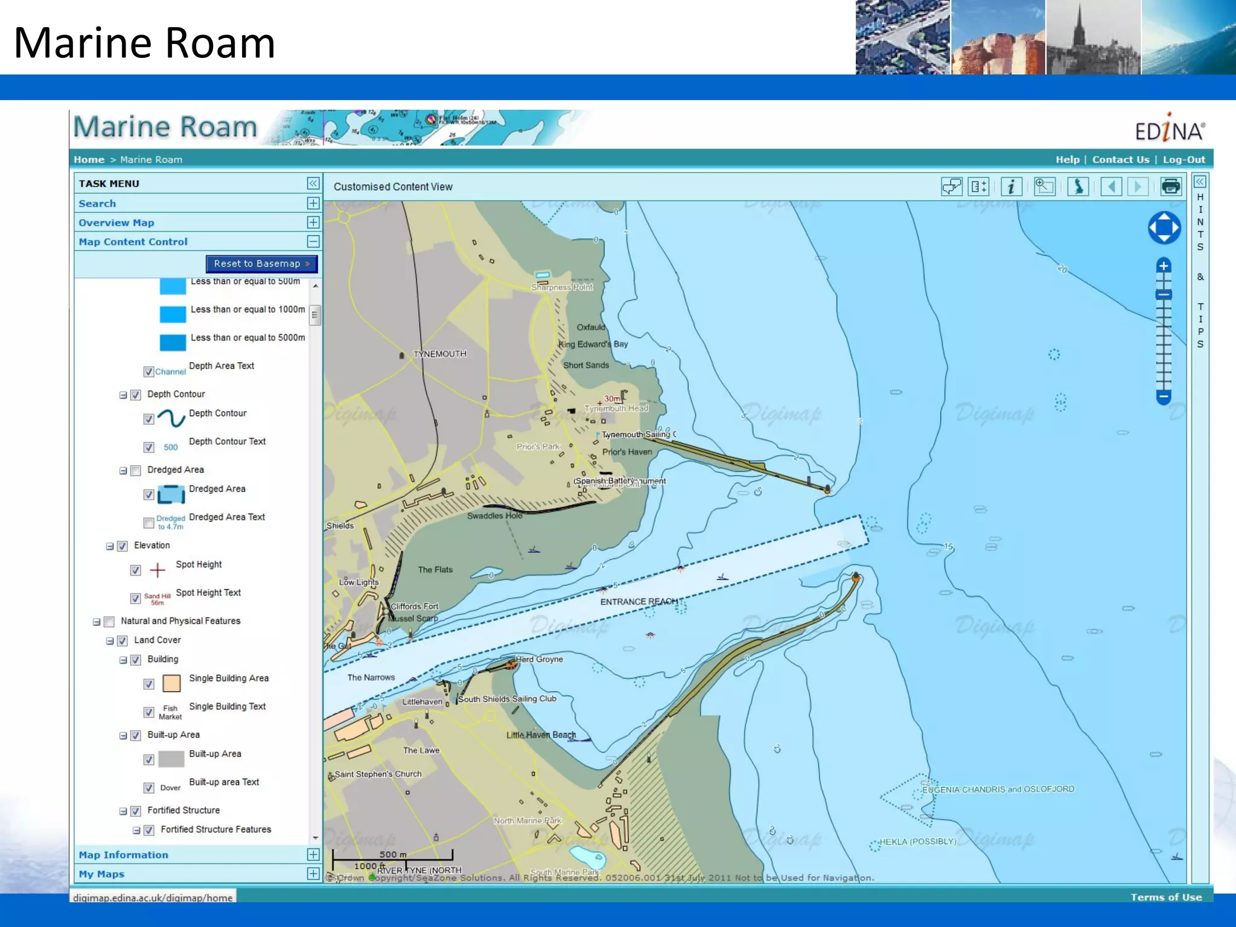Open the Overview Map section heading
The image size is (1236, 927).
pos(116,223)
